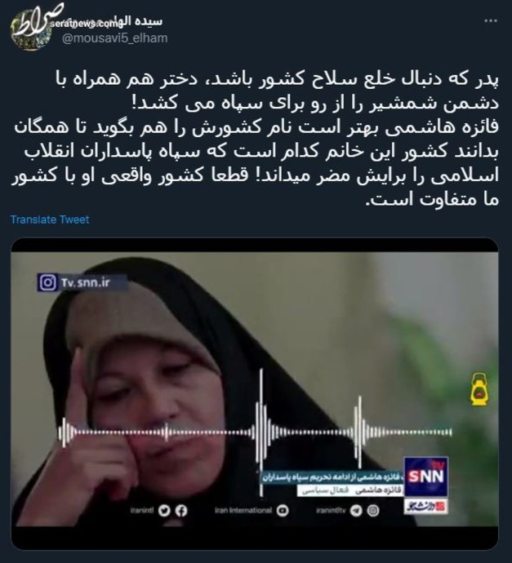This screenshot has width=512, height=563.
Task: Click the tallest spike in the audio waveform
Action: click(261, 432)
